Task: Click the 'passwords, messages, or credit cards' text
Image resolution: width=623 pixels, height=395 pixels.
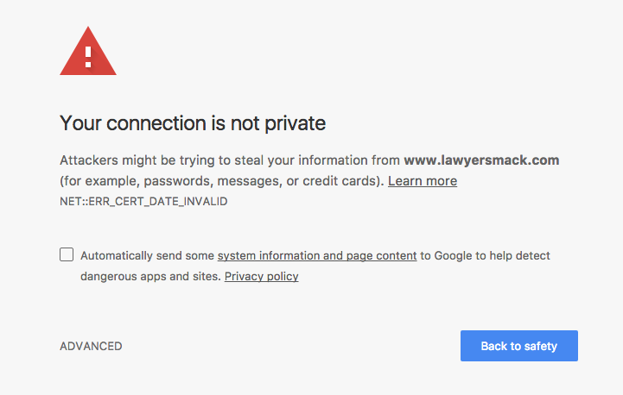Action: pos(259,181)
